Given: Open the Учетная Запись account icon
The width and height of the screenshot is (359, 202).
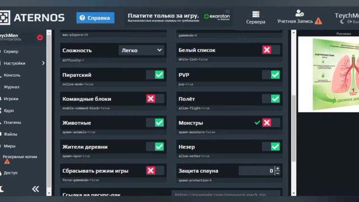Looking at the screenshot, I should tap(299, 13).
